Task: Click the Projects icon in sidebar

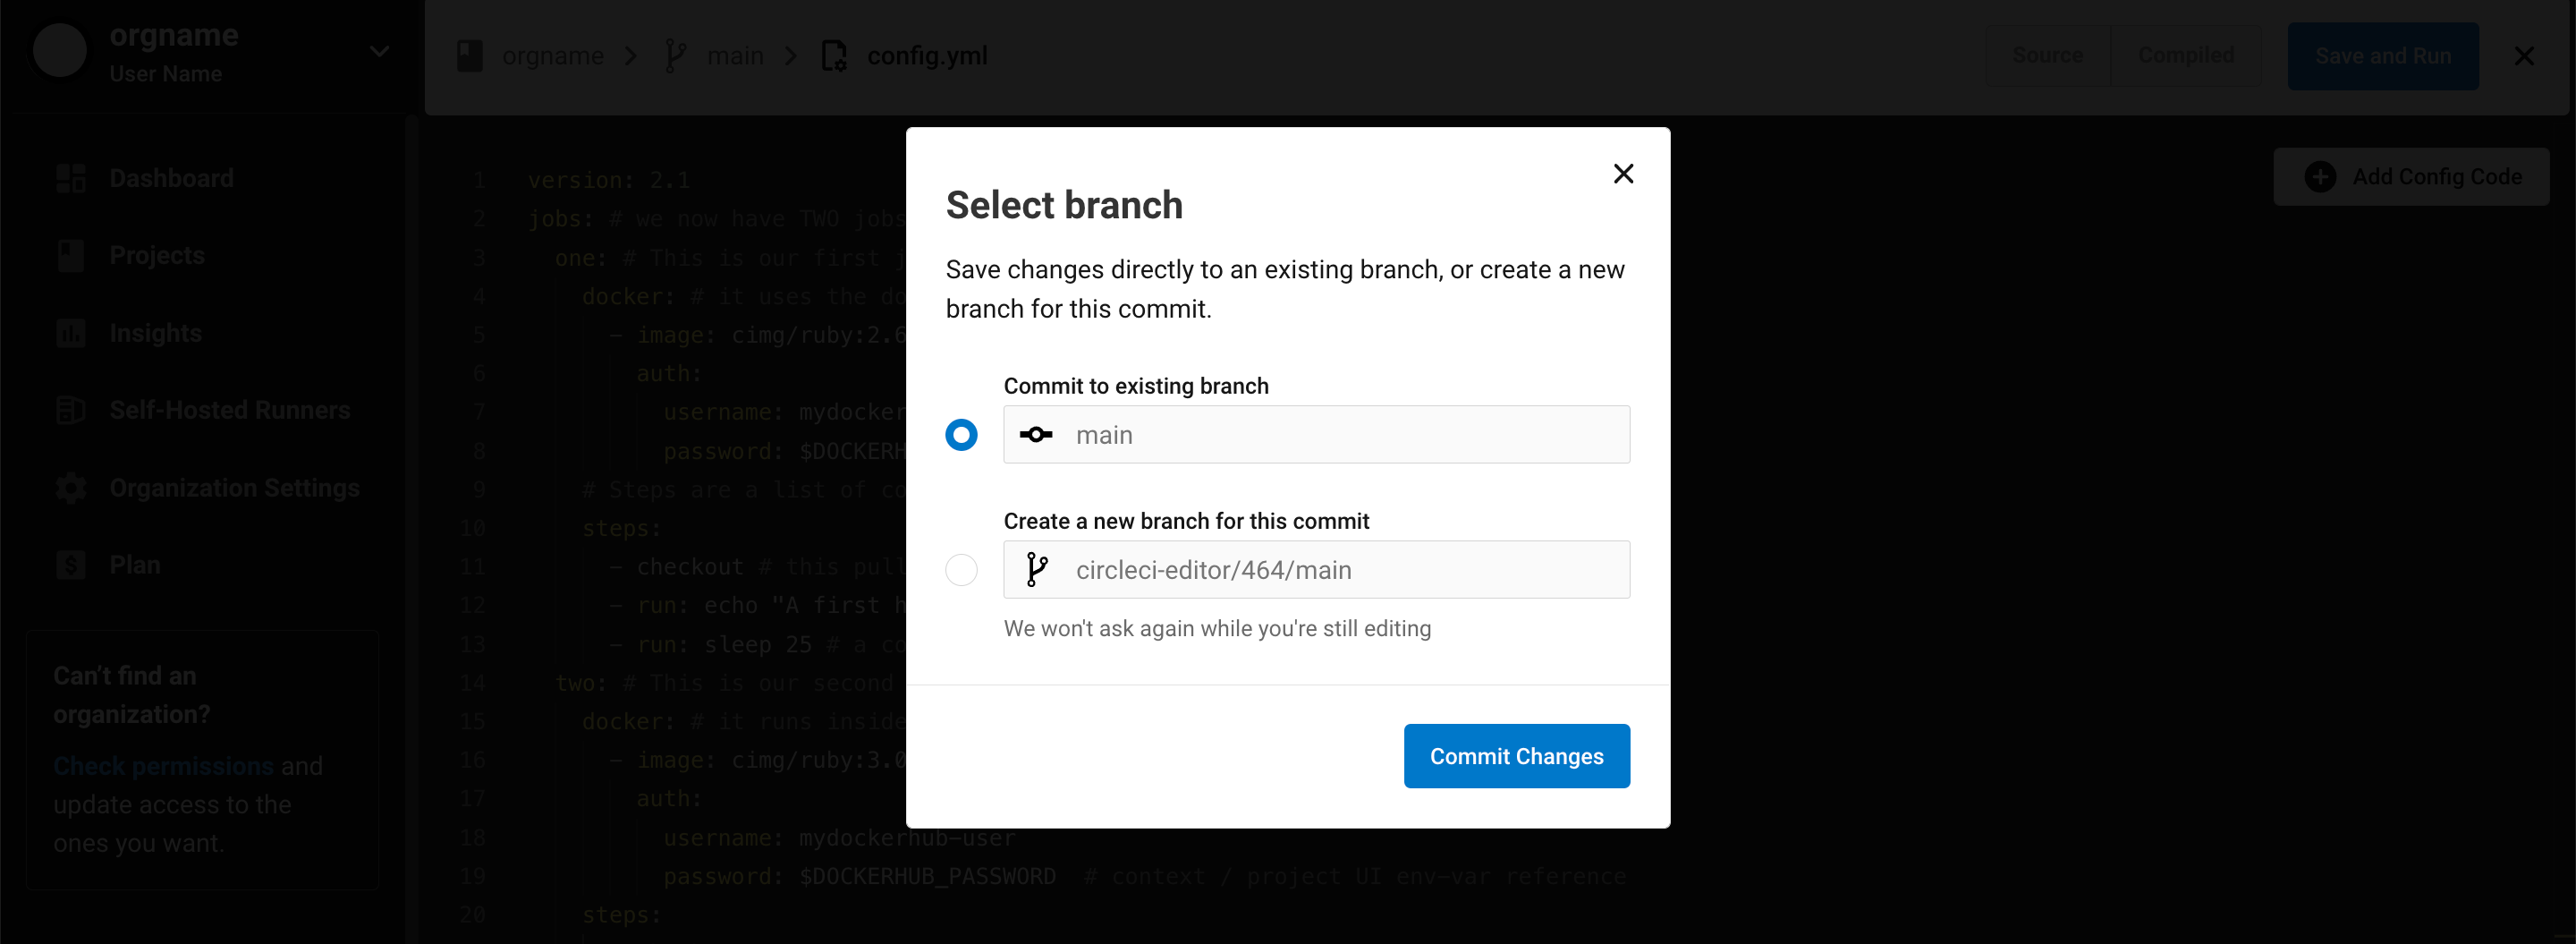Action: pos(71,256)
